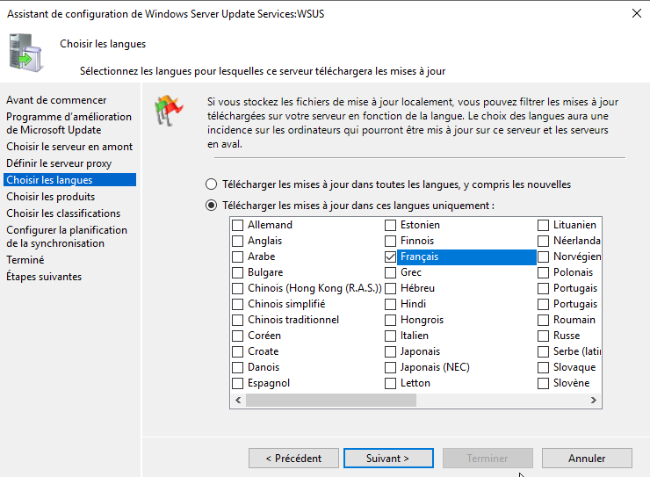The image size is (650, 477).
Task: Click the language list right scroll arrow
Action: (x=593, y=400)
